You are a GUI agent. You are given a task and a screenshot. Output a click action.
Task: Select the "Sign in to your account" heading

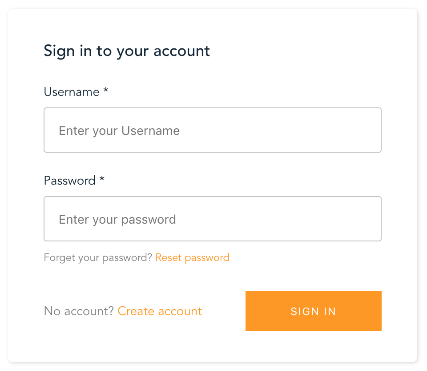127,51
